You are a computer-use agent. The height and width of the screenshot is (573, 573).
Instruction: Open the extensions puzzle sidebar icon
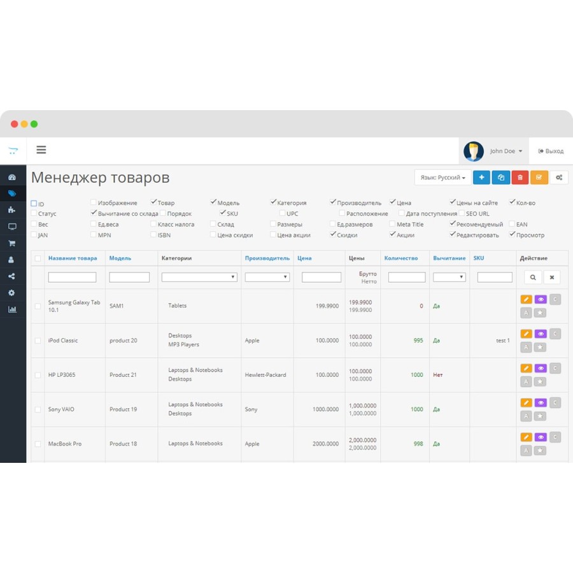12,209
